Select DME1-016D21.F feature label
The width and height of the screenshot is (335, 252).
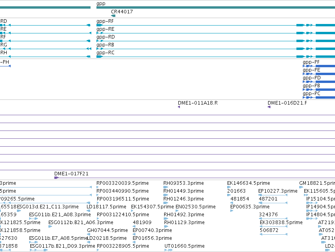pyautogui.click(x=287, y=103)
